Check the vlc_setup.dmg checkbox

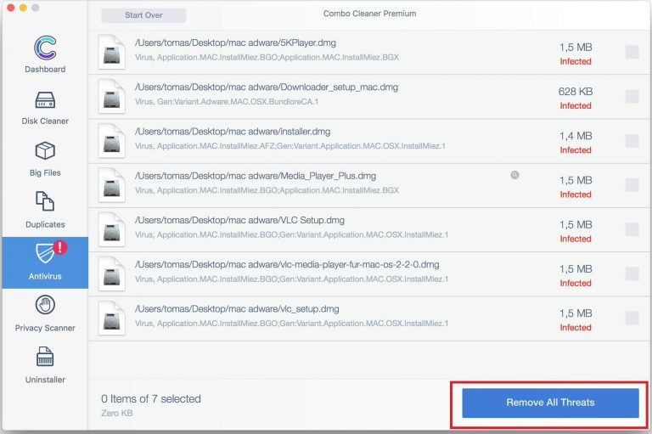pos(632,318)
